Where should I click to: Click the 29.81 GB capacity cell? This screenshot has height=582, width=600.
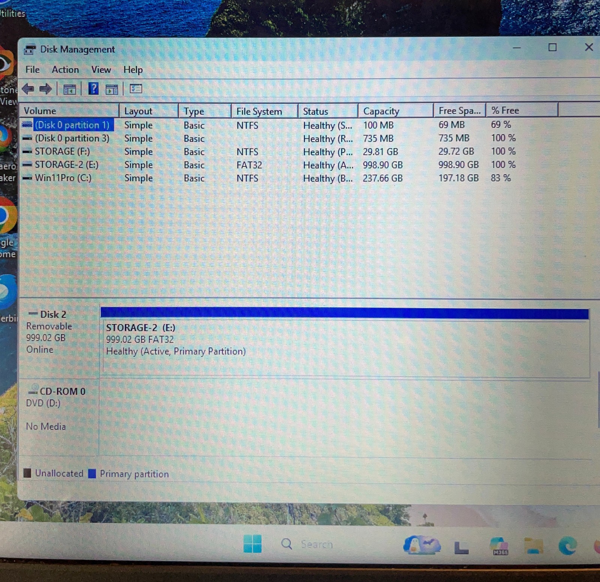tap(380, 152)
